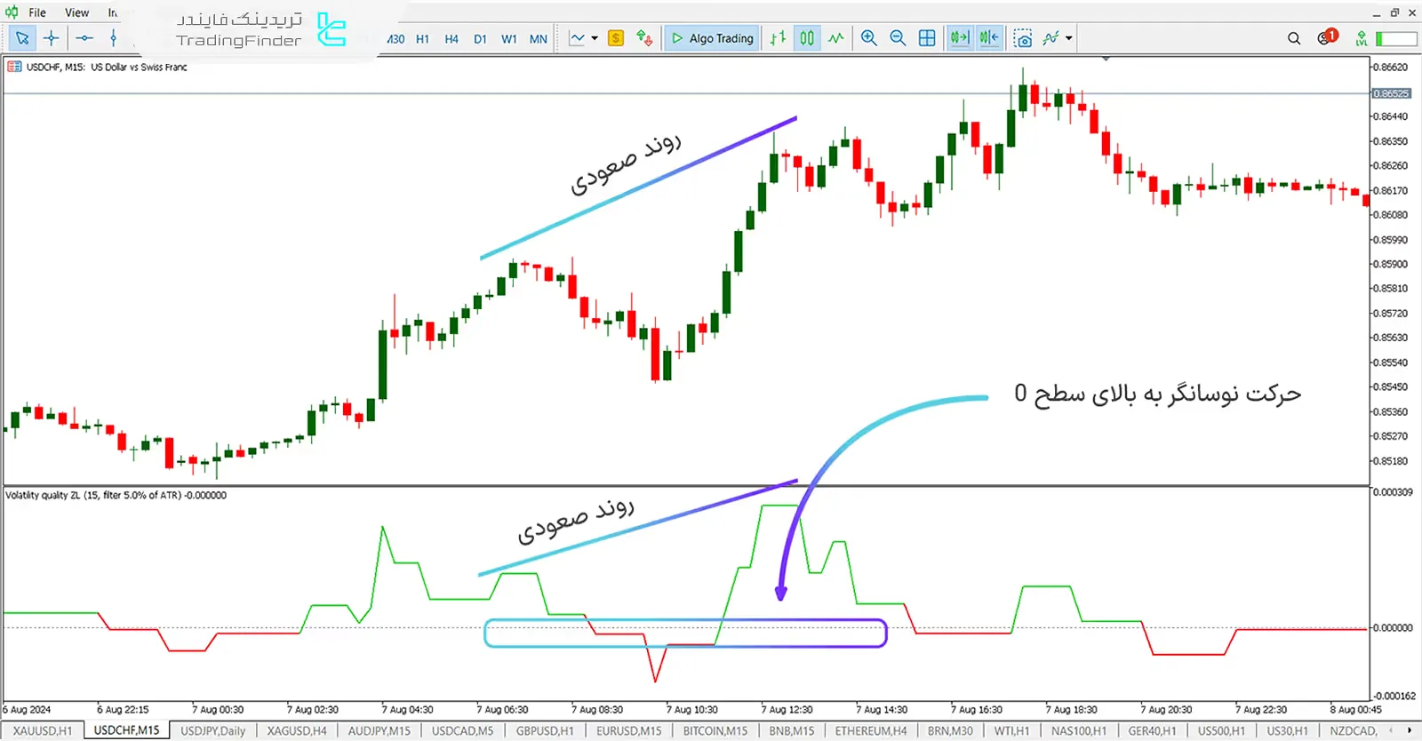This screenshot has width=1422, height=741.
Task: Switch to the US30,H1 chart tab
Action: tap(1287, 730)
